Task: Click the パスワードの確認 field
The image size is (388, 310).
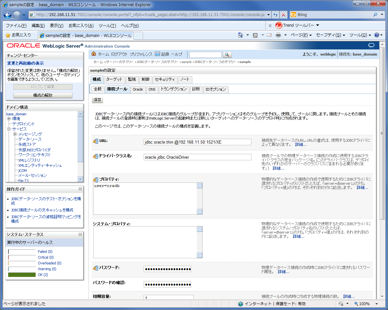Action: click(x=167, y=284)
